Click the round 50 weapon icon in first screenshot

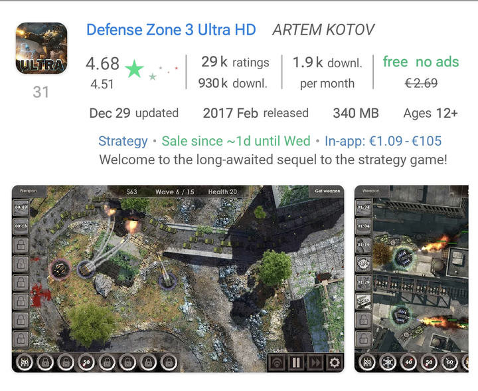86,362
